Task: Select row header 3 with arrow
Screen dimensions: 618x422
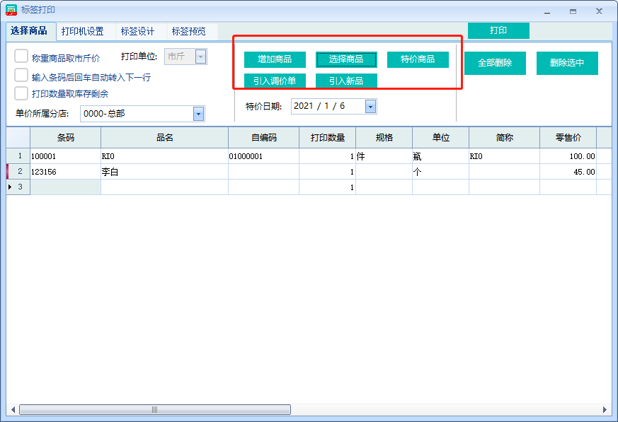Action: [x=18, y=187]
